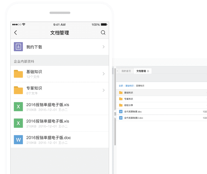Open search with the magnifier icon
207x174 pixels.
point(103,33)
